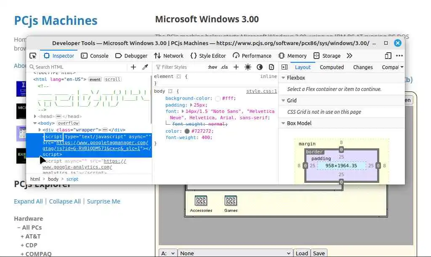Image resolution: width=431 pixels, height=257 pixels.
Task: Collapse the Grid section
Action: 283,100
